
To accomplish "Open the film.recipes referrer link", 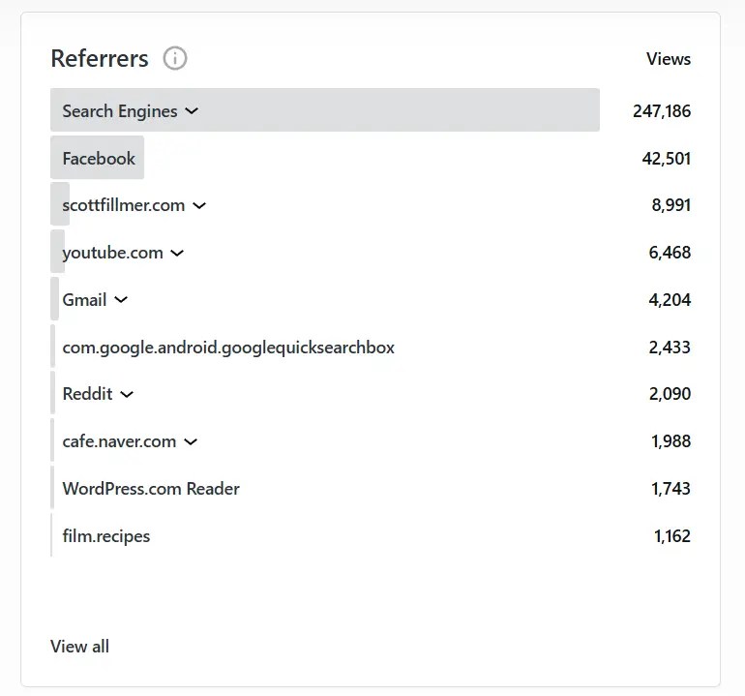I will click(x=106, y=536).
